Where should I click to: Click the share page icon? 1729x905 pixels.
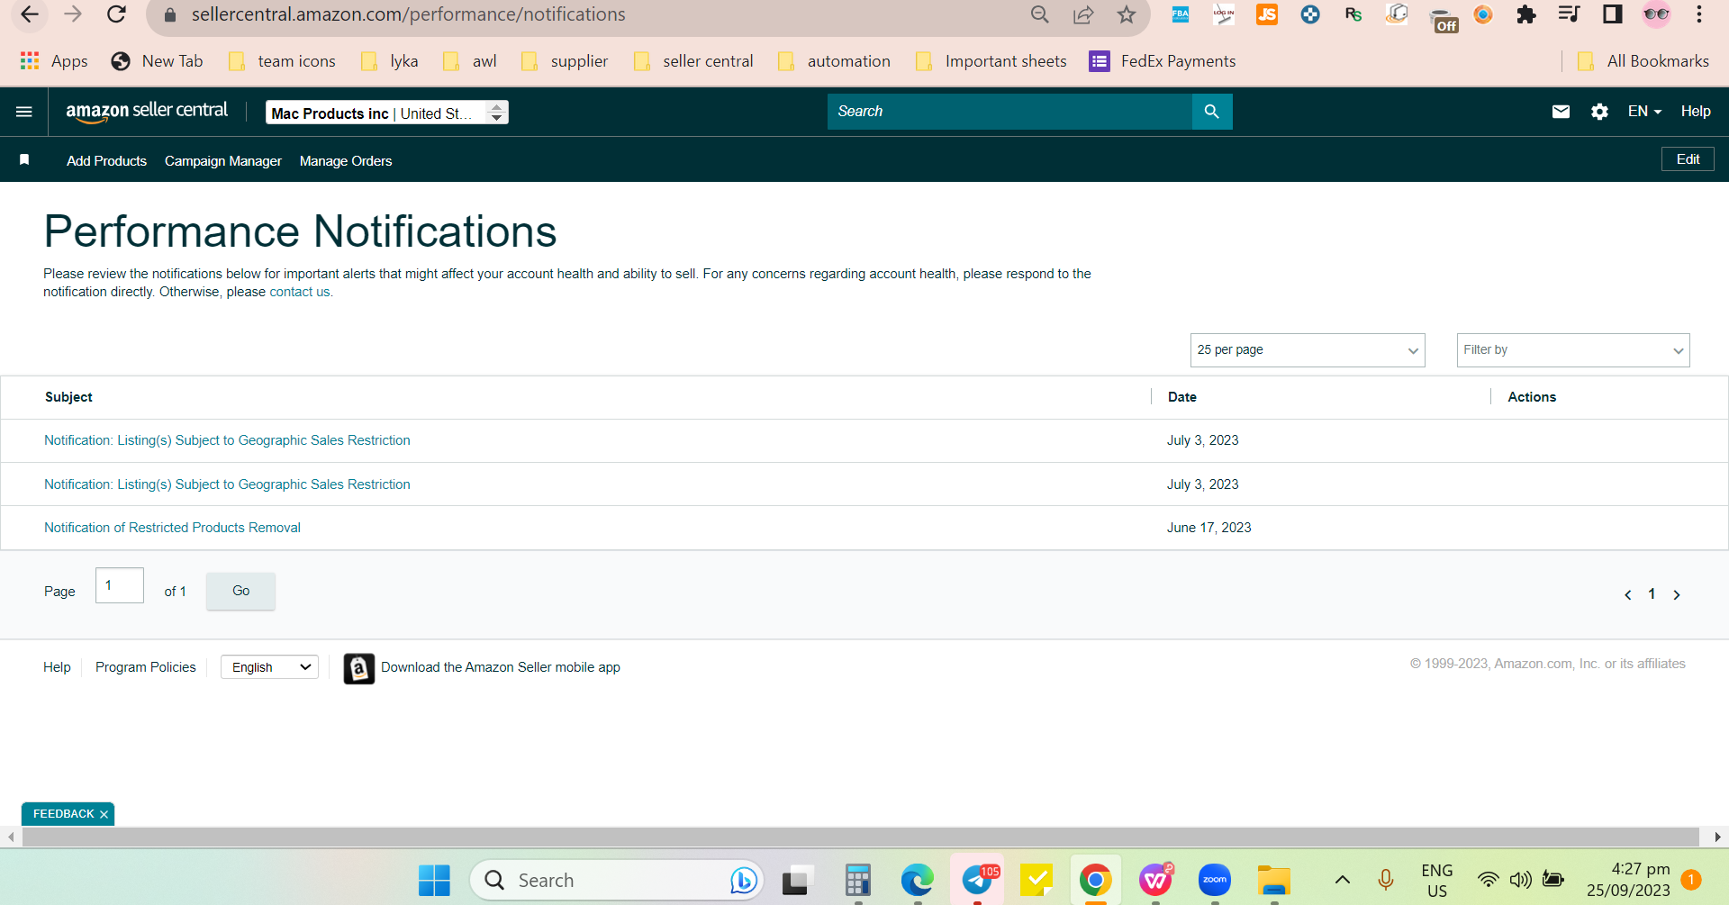click(1083, 14)
